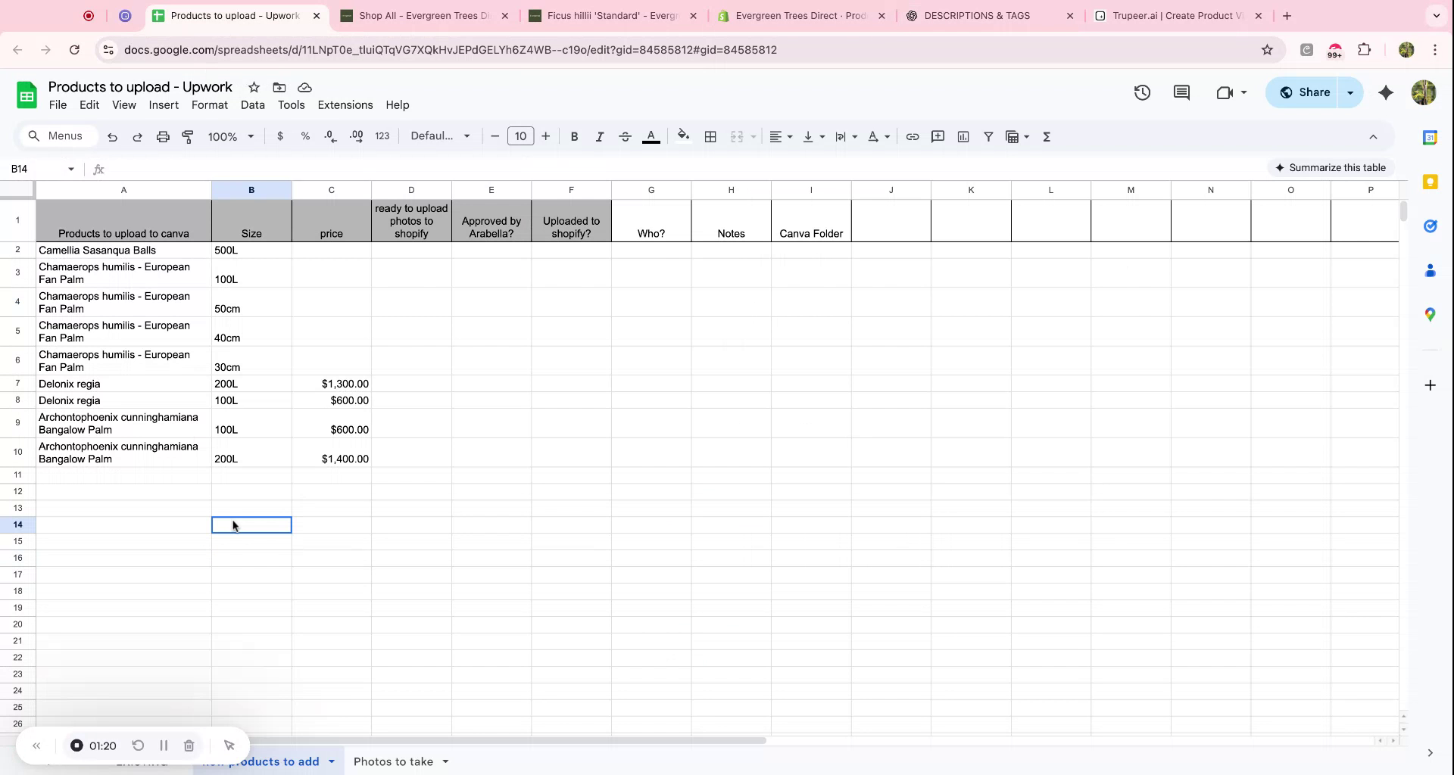This screenshot has height=775, width=1454.
Task: Open the Extensions menu
Action: click(345, 104)
